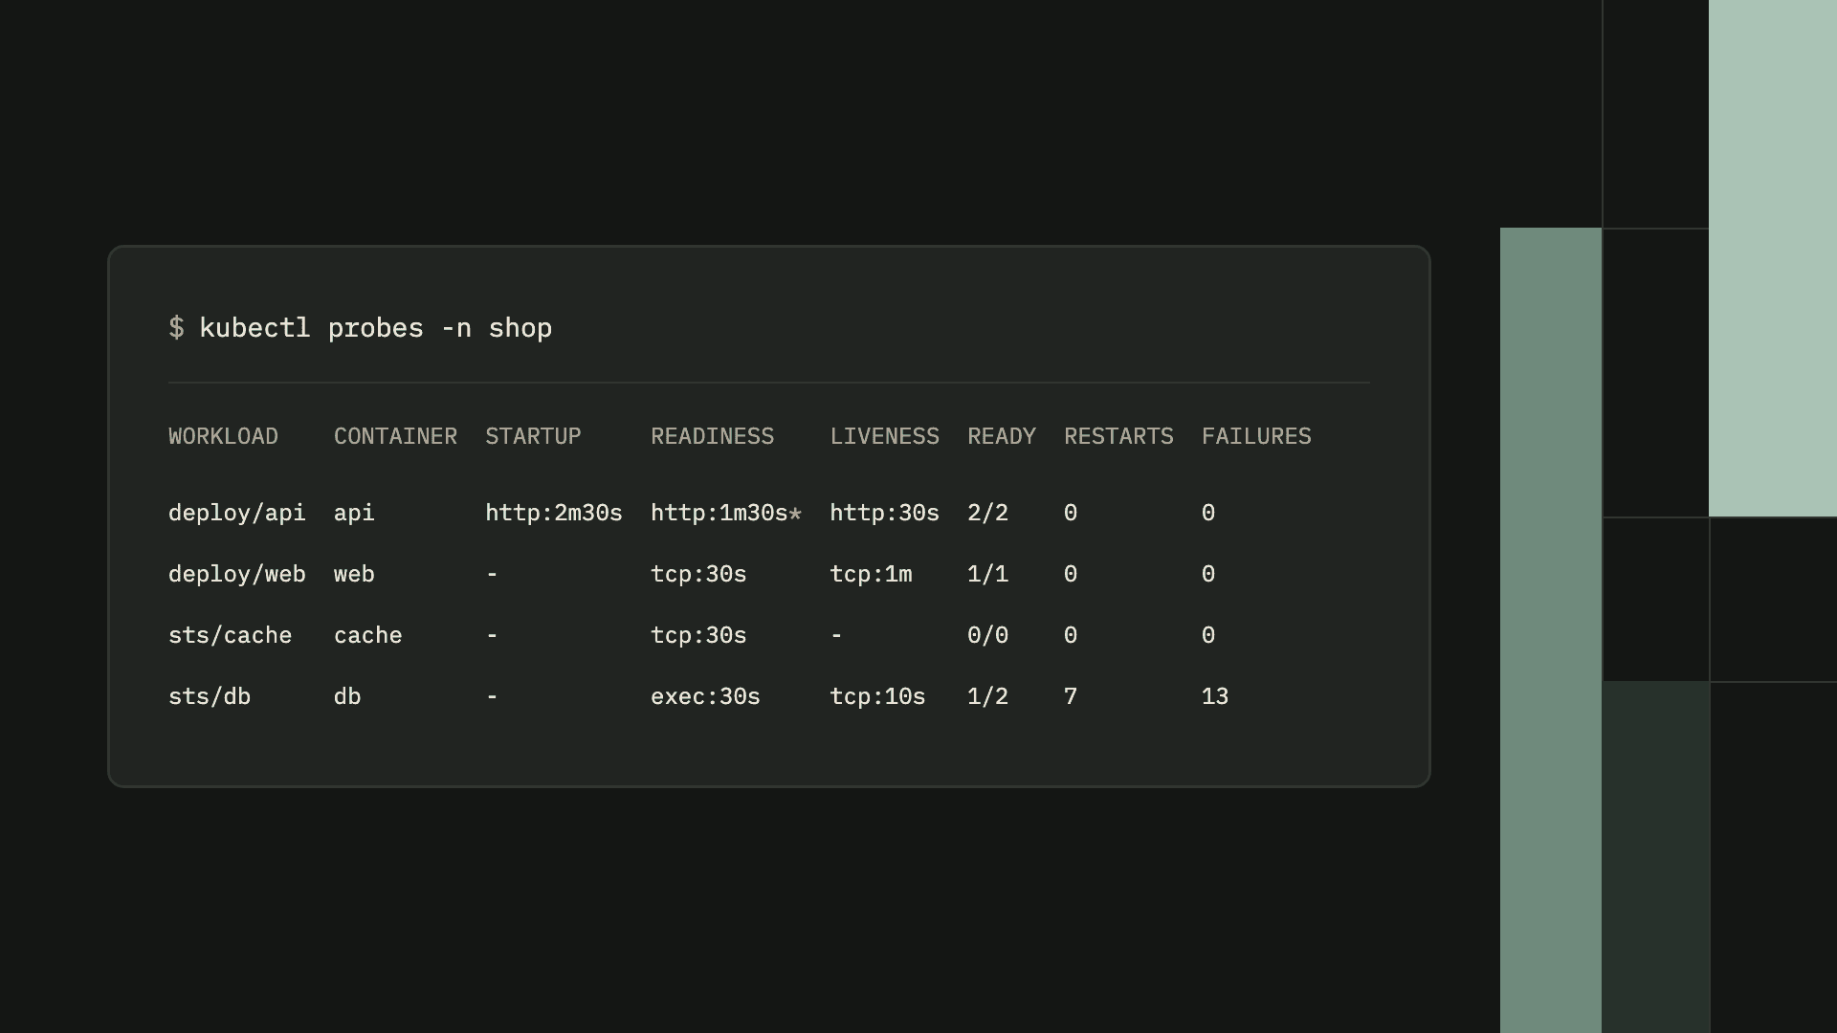
Task: Click the READINESS column header
Action: (712, 436)
